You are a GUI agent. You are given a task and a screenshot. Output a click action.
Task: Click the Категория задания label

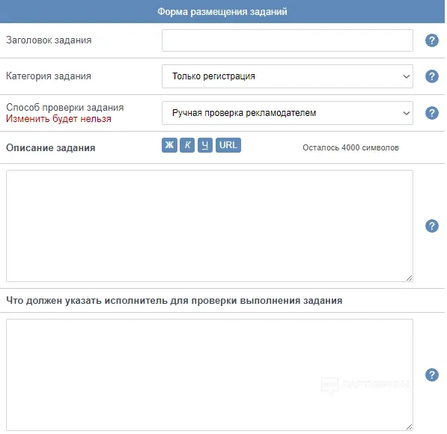tap(49, 76)
